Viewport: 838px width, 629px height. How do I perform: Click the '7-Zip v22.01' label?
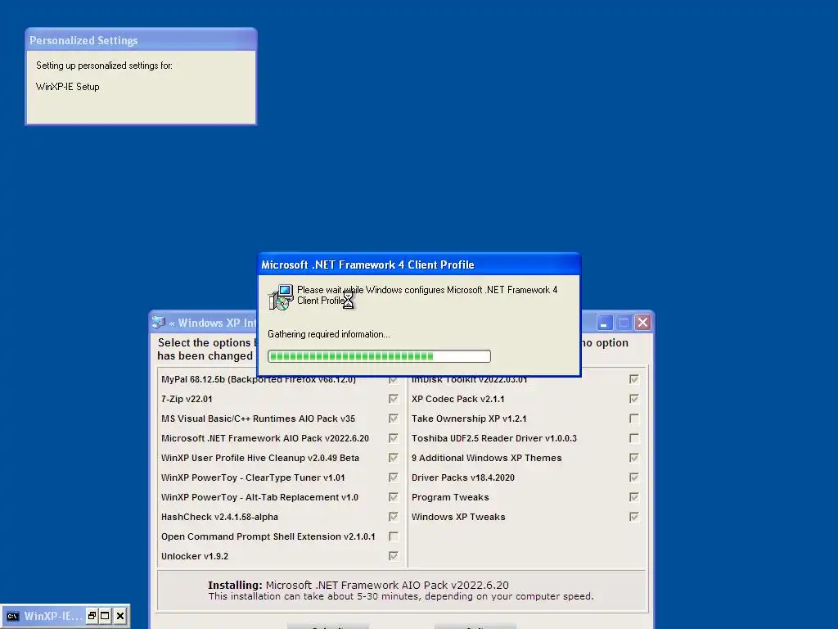click(187, 399)
